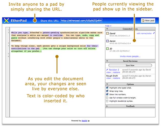
Task: Restore the Rough Draft revision
Action: tap(117, 78)
